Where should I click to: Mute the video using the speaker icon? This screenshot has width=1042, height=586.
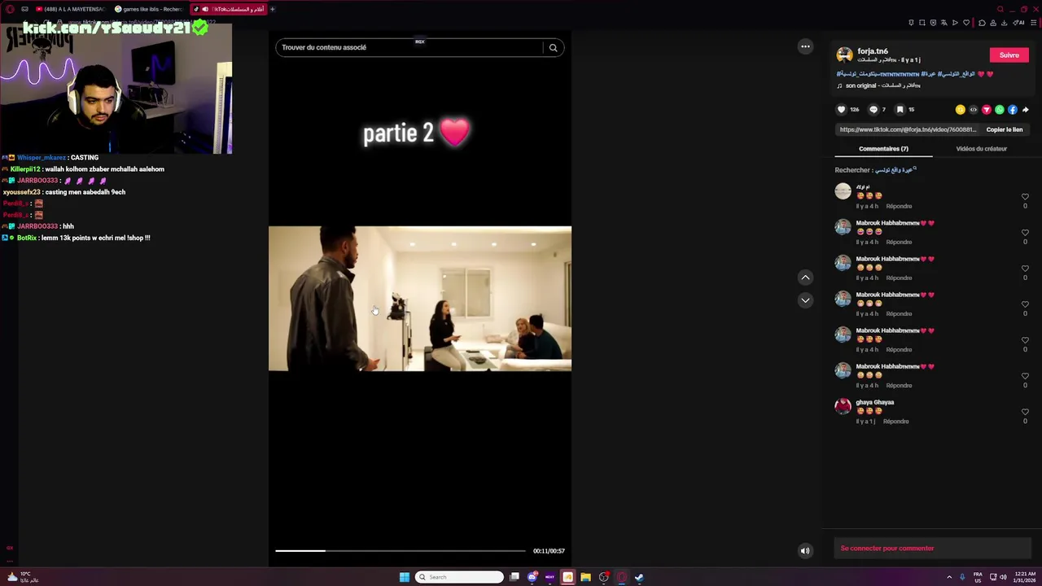(805, 551)
